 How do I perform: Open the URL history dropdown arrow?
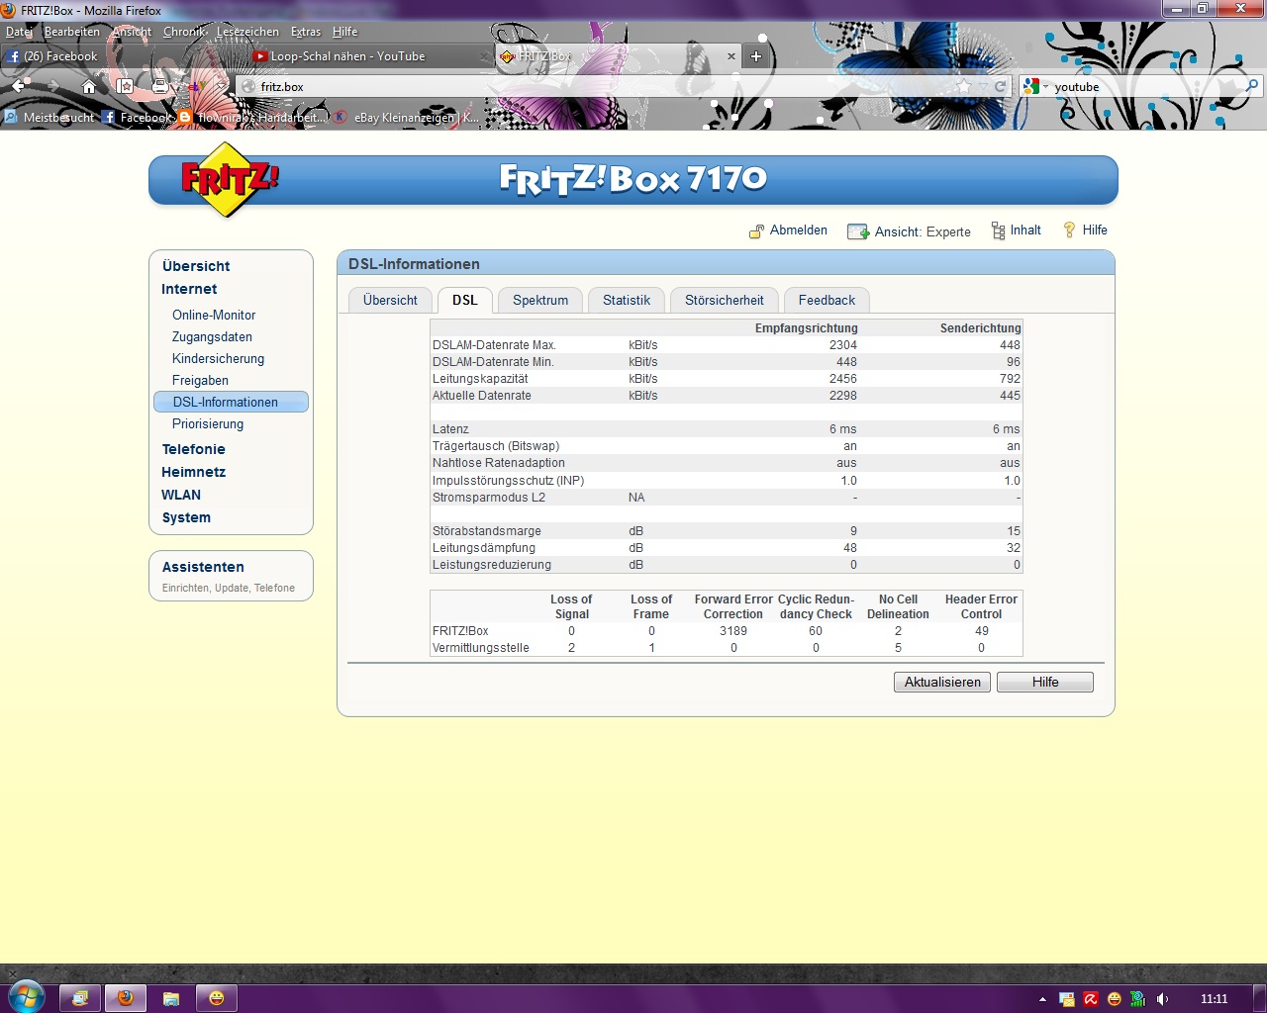click(x=982, y=87)
